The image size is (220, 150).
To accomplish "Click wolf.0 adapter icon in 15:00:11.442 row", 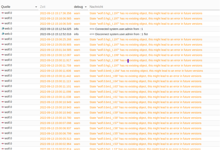I will pyautogui.click(x=2, y=76).
